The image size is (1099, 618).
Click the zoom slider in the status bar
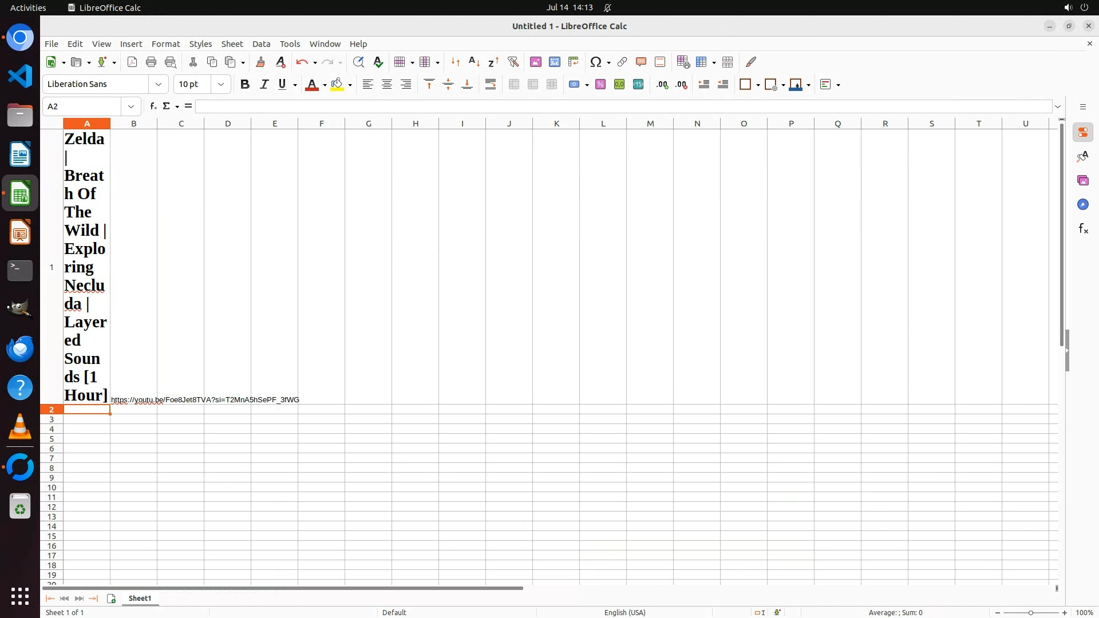1030,613
